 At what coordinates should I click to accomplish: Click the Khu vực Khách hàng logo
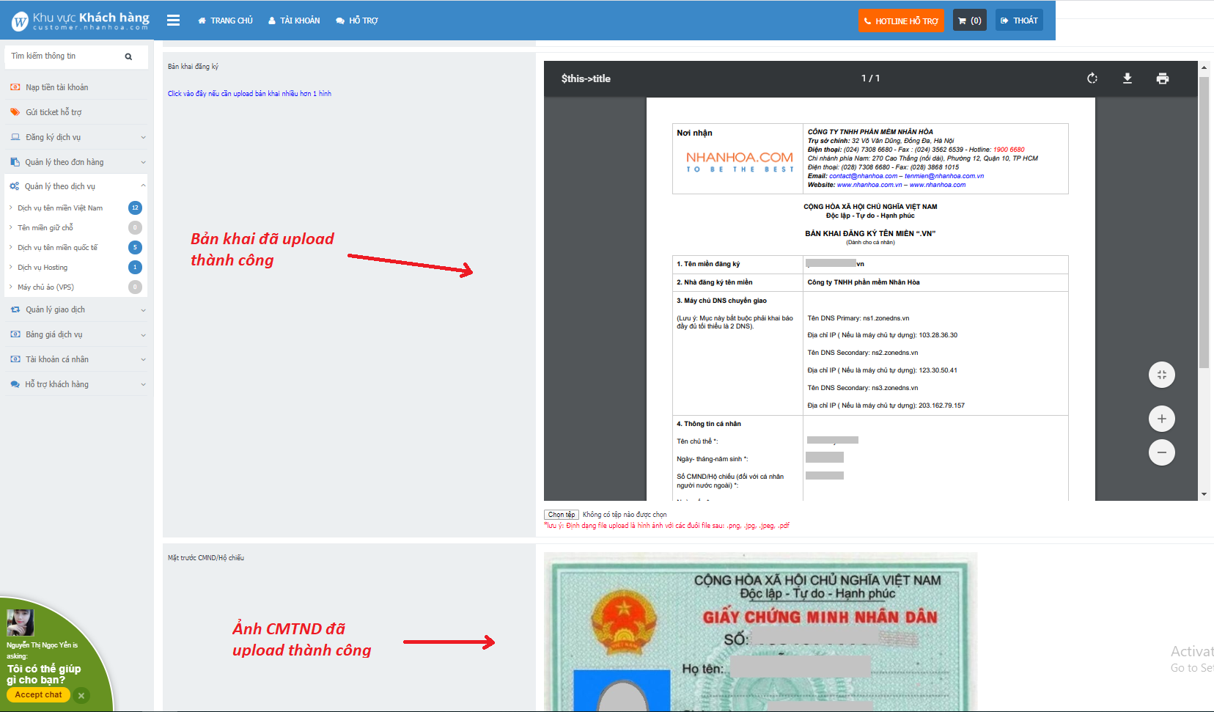pyautogui.click(x=80, y=21)
